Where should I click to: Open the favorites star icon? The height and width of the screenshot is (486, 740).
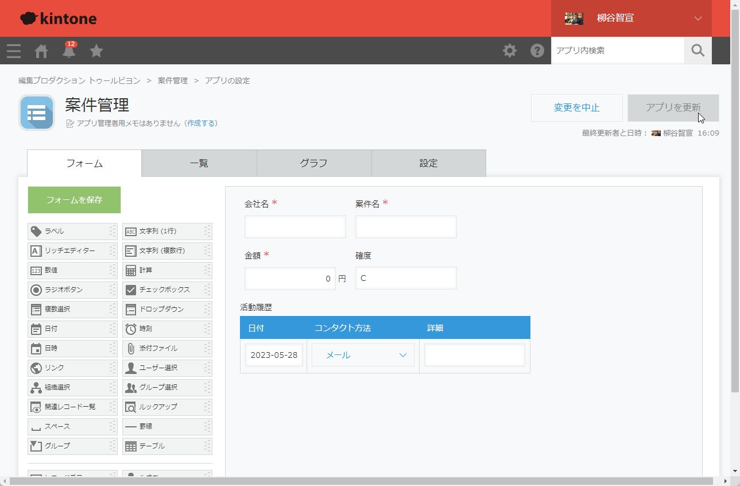[96, 51]
